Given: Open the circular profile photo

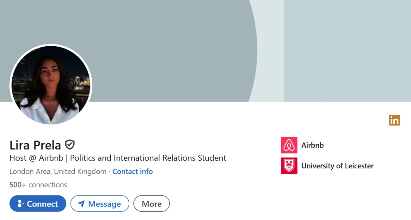Looking at the screenshot, I should click(x=51, y=85).
